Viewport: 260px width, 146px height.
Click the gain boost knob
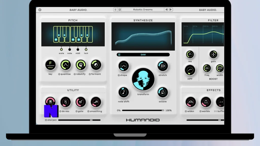(x=213, y=54)
